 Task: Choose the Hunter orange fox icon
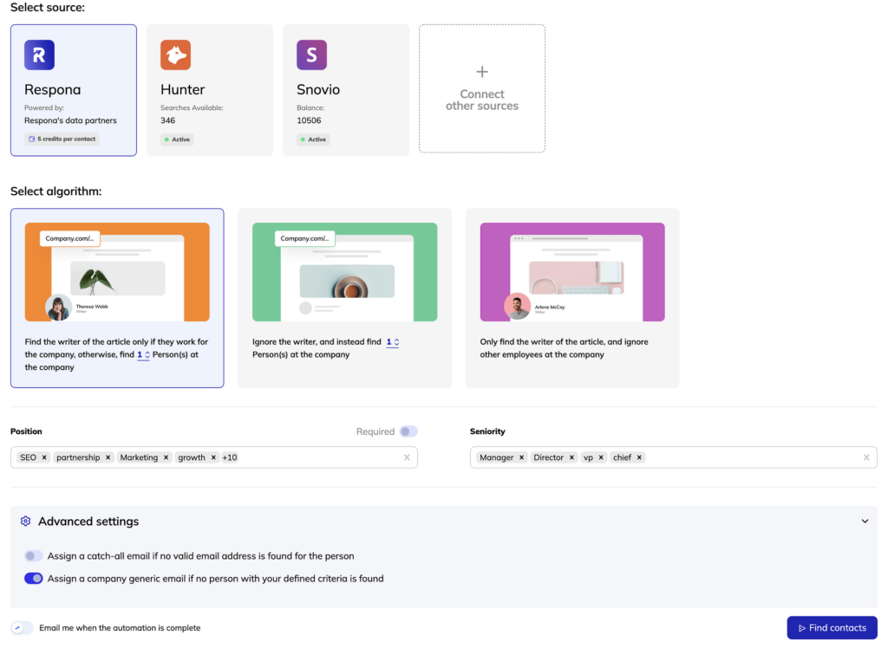[175, 55]
